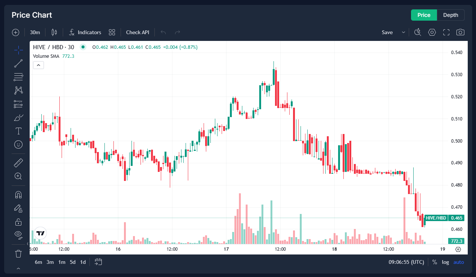Select the 3m date range
The image size is (476, 277).
pos(50,262)
